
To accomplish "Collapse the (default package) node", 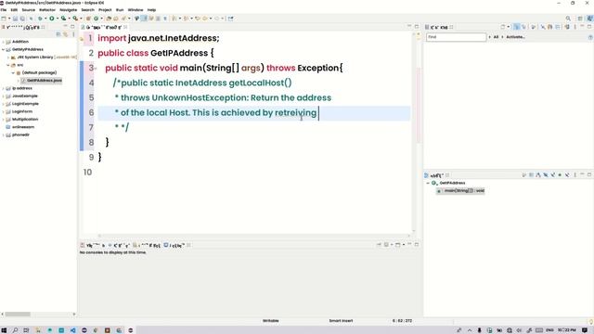I will [13, 72].
